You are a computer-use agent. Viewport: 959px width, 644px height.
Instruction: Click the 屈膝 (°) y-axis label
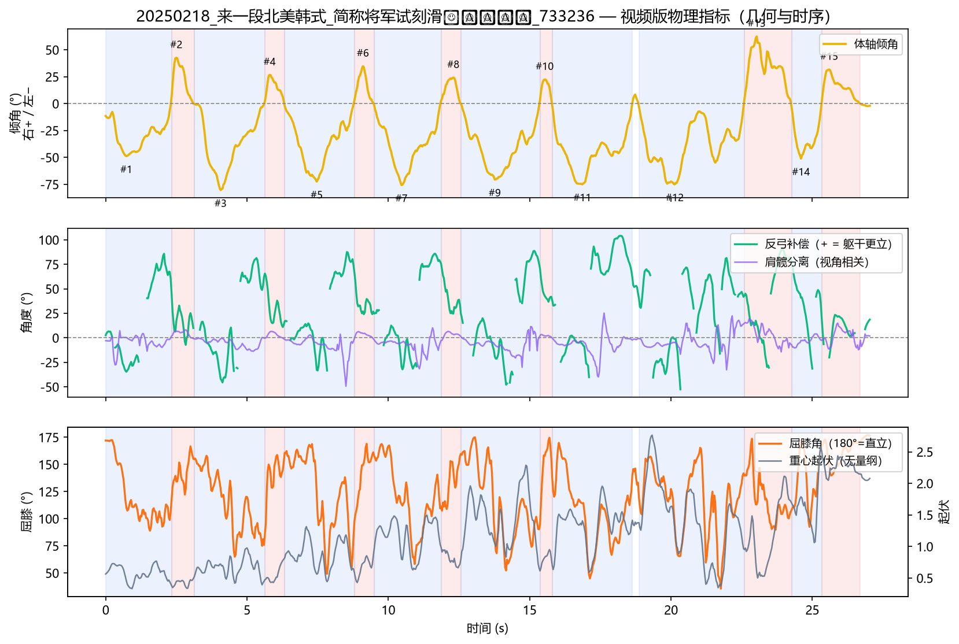[27, 512]
